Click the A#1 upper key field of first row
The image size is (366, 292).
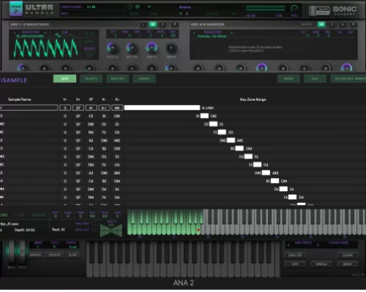pos(117,108)
